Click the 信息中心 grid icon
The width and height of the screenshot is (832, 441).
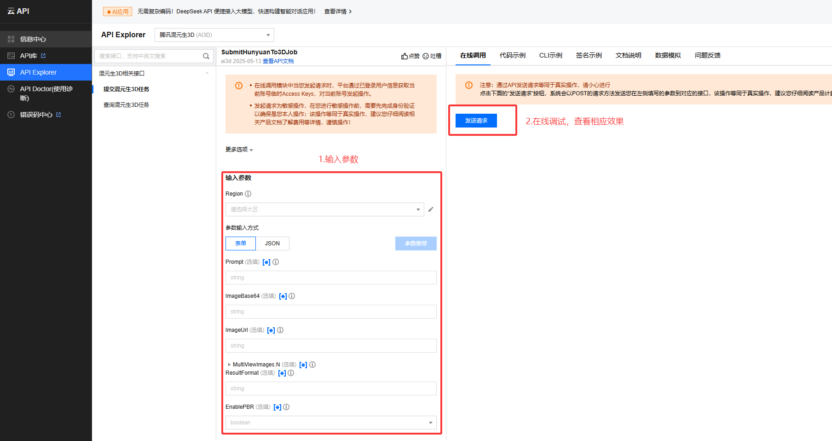pos(11,39)
